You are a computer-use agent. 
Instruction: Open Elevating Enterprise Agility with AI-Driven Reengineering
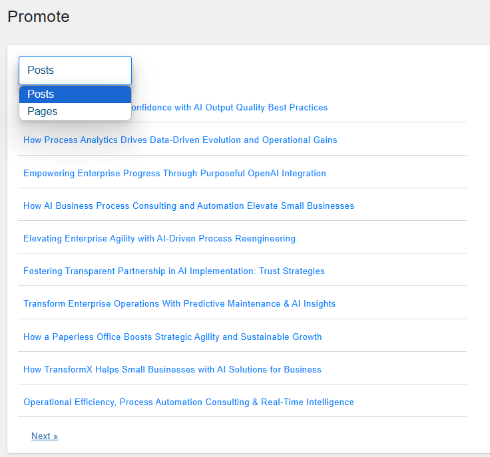point(159,239)
